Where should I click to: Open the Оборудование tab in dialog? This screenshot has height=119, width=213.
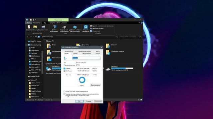click(x=87, y=54)
